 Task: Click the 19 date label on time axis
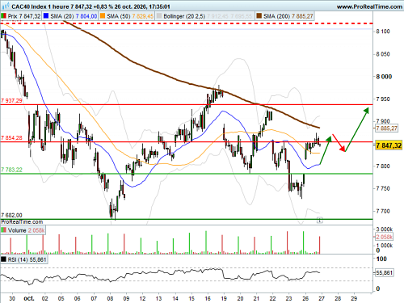pos(224,298)
